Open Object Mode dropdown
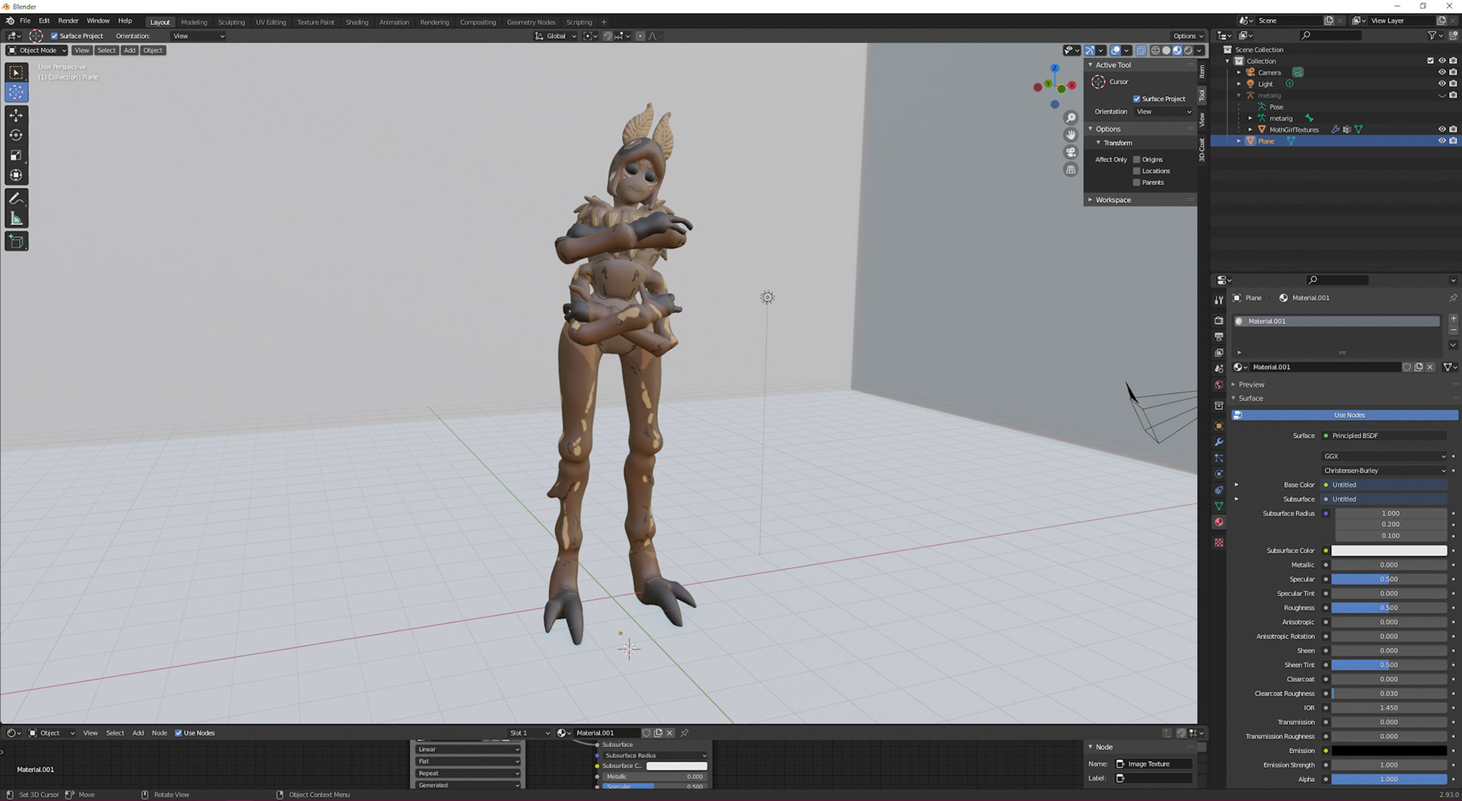The width and height of the screenshot is (1462, 801). 37,50
